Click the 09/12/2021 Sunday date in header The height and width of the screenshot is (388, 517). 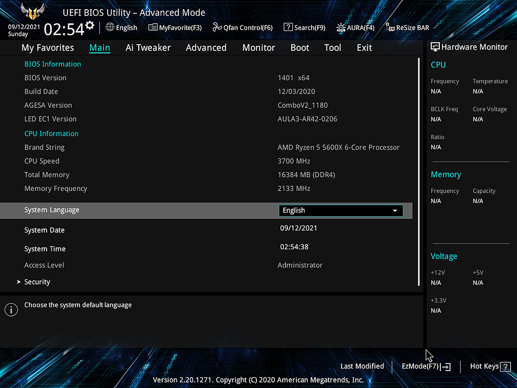pyautogui.click(x=24, y=30)
